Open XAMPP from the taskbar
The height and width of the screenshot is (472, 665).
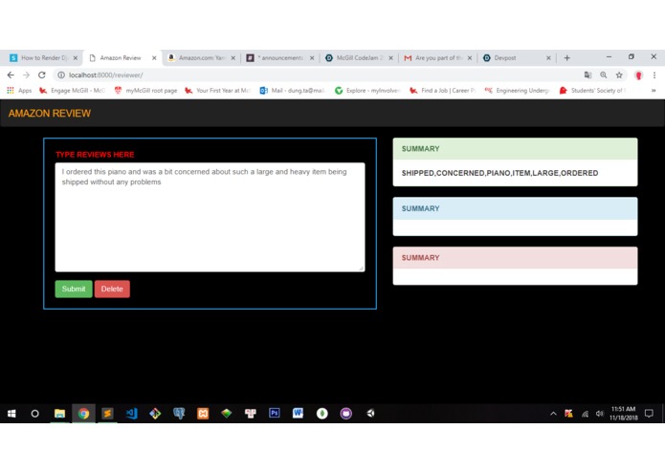point(203,414)
